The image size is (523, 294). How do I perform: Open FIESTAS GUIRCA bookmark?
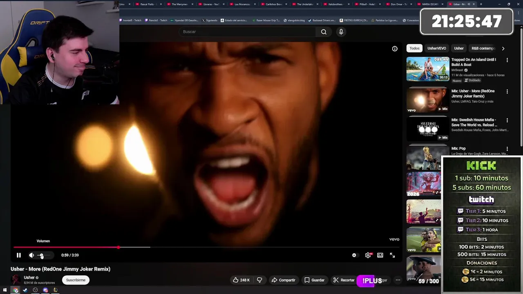(354, 20)
